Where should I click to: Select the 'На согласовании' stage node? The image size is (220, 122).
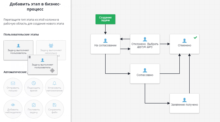coord(105,44)
